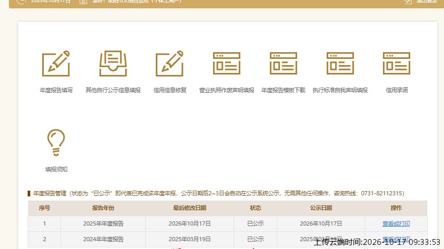Image resolution: width=444 pixels, height=249 pixels.
Task: Select the 2024年年度报告 cell
Action: [x=103, y=239]
